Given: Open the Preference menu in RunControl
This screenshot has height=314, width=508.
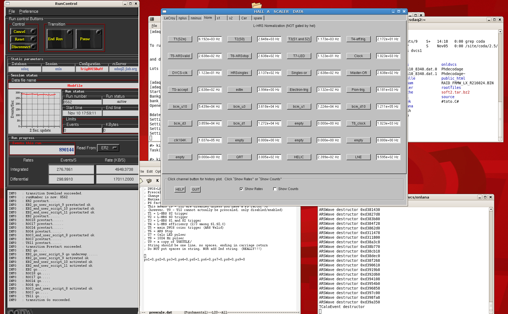Looking at the screenshot, I should pos(29,11).
